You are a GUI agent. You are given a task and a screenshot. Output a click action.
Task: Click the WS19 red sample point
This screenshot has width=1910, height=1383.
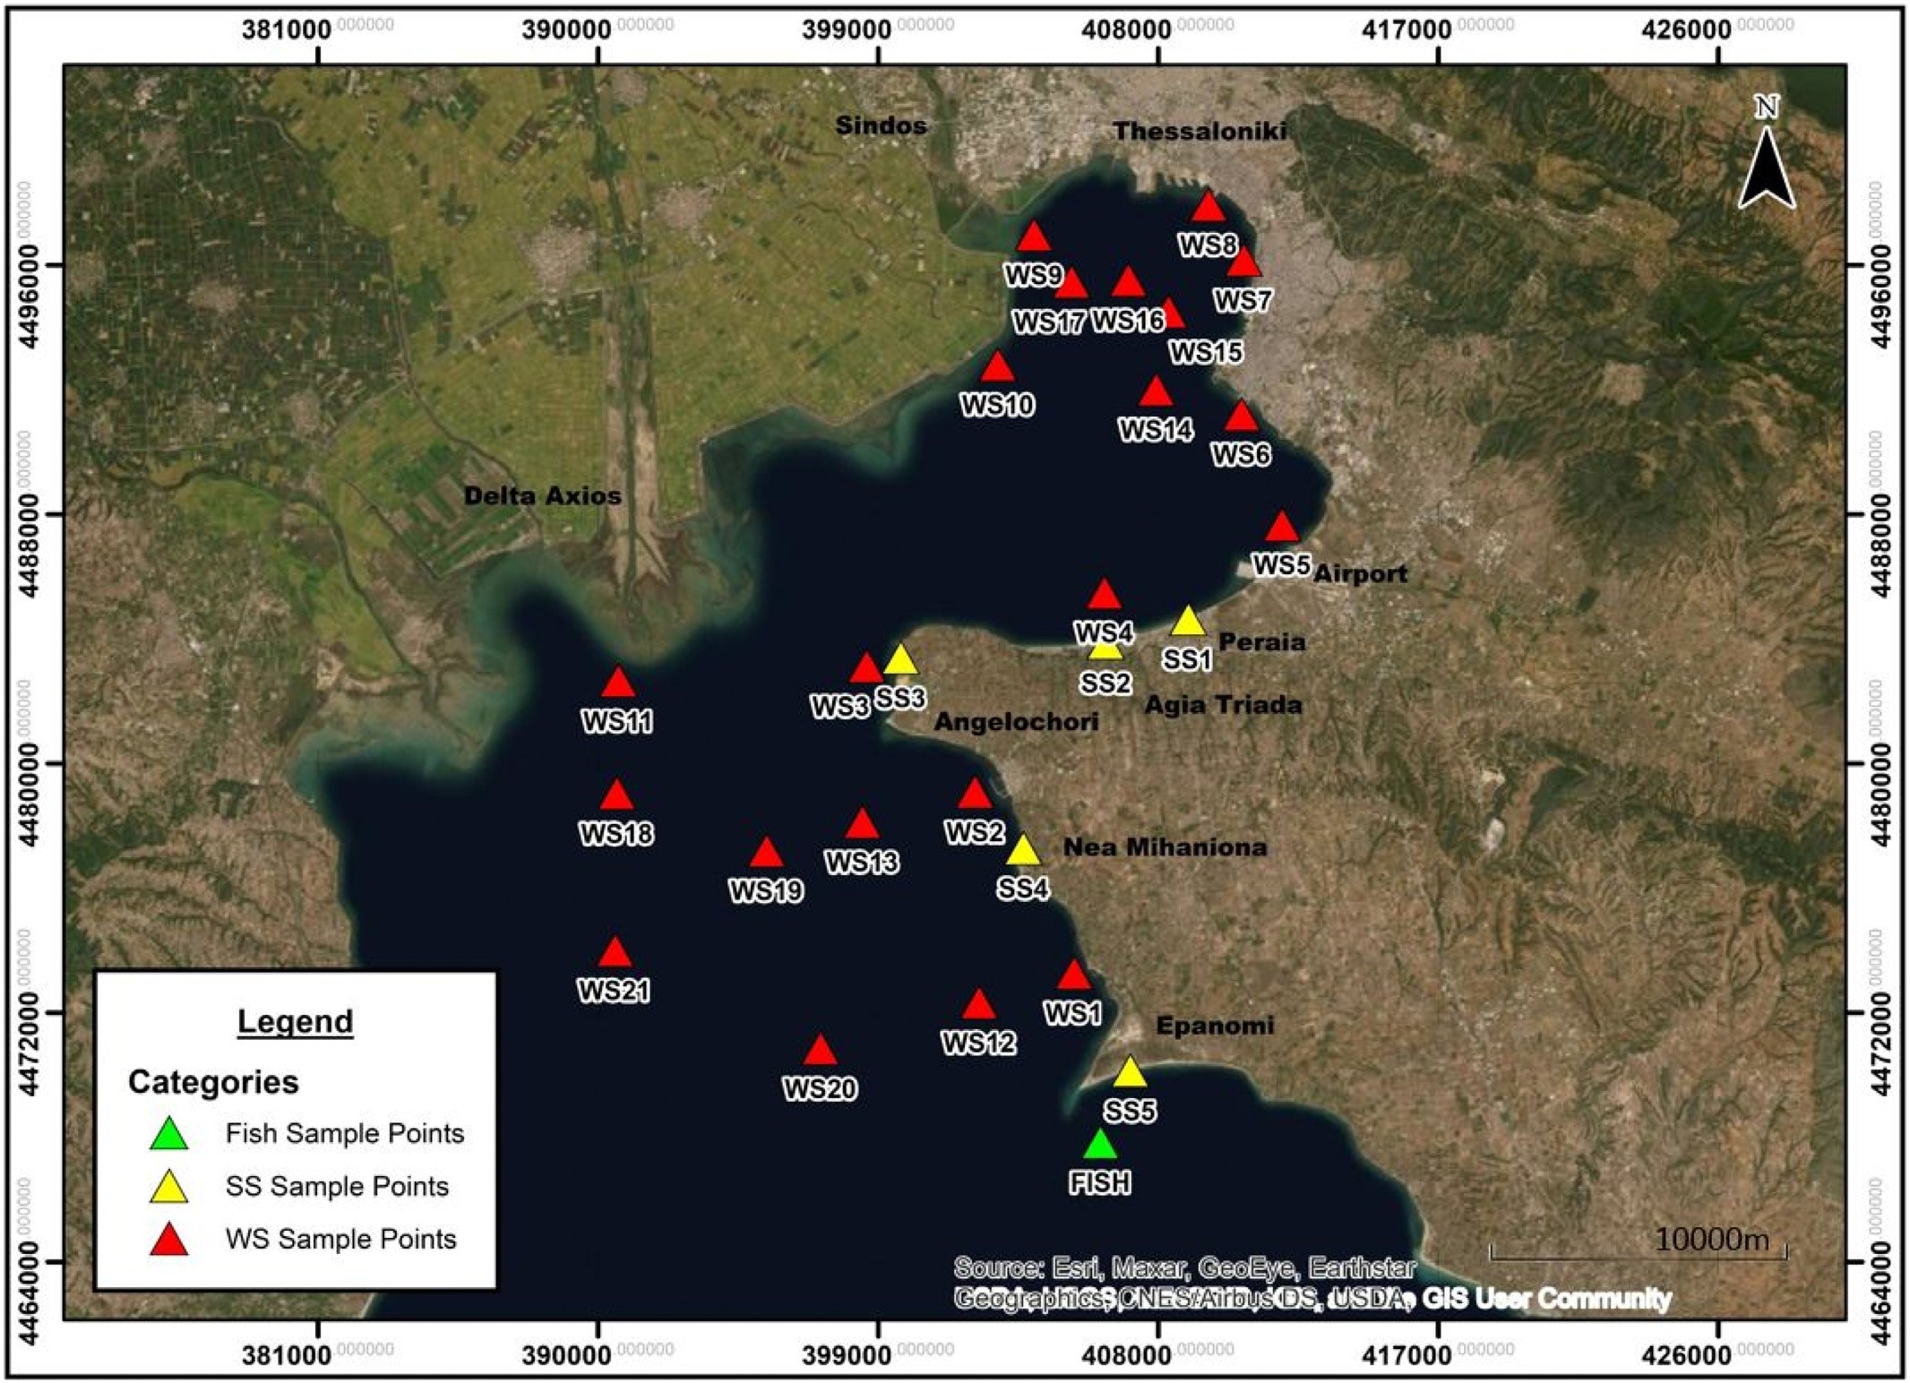click(766, 854)
